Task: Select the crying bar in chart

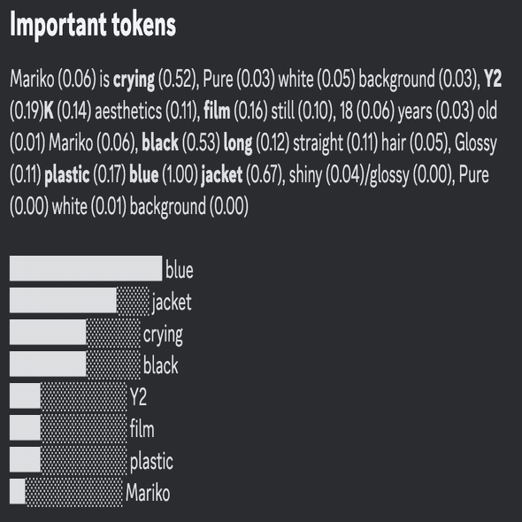Action: (75, 333)
